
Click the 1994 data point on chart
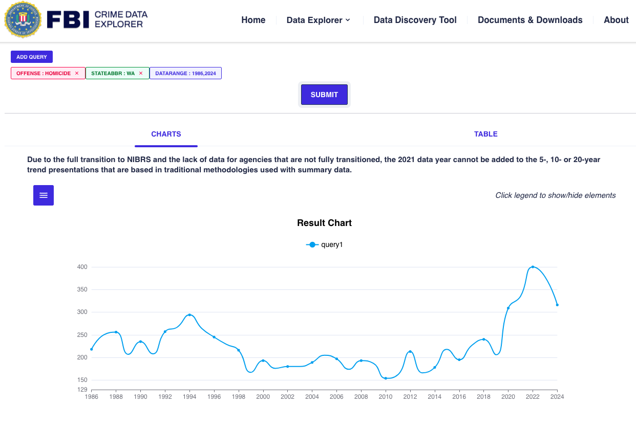click(189, 315)
